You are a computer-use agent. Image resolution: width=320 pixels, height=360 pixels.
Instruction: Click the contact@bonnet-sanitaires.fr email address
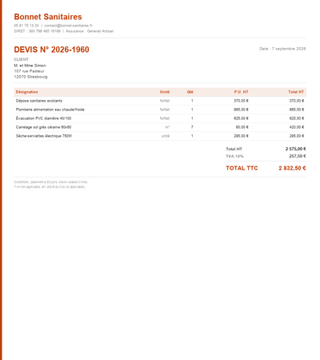[68, 26]
